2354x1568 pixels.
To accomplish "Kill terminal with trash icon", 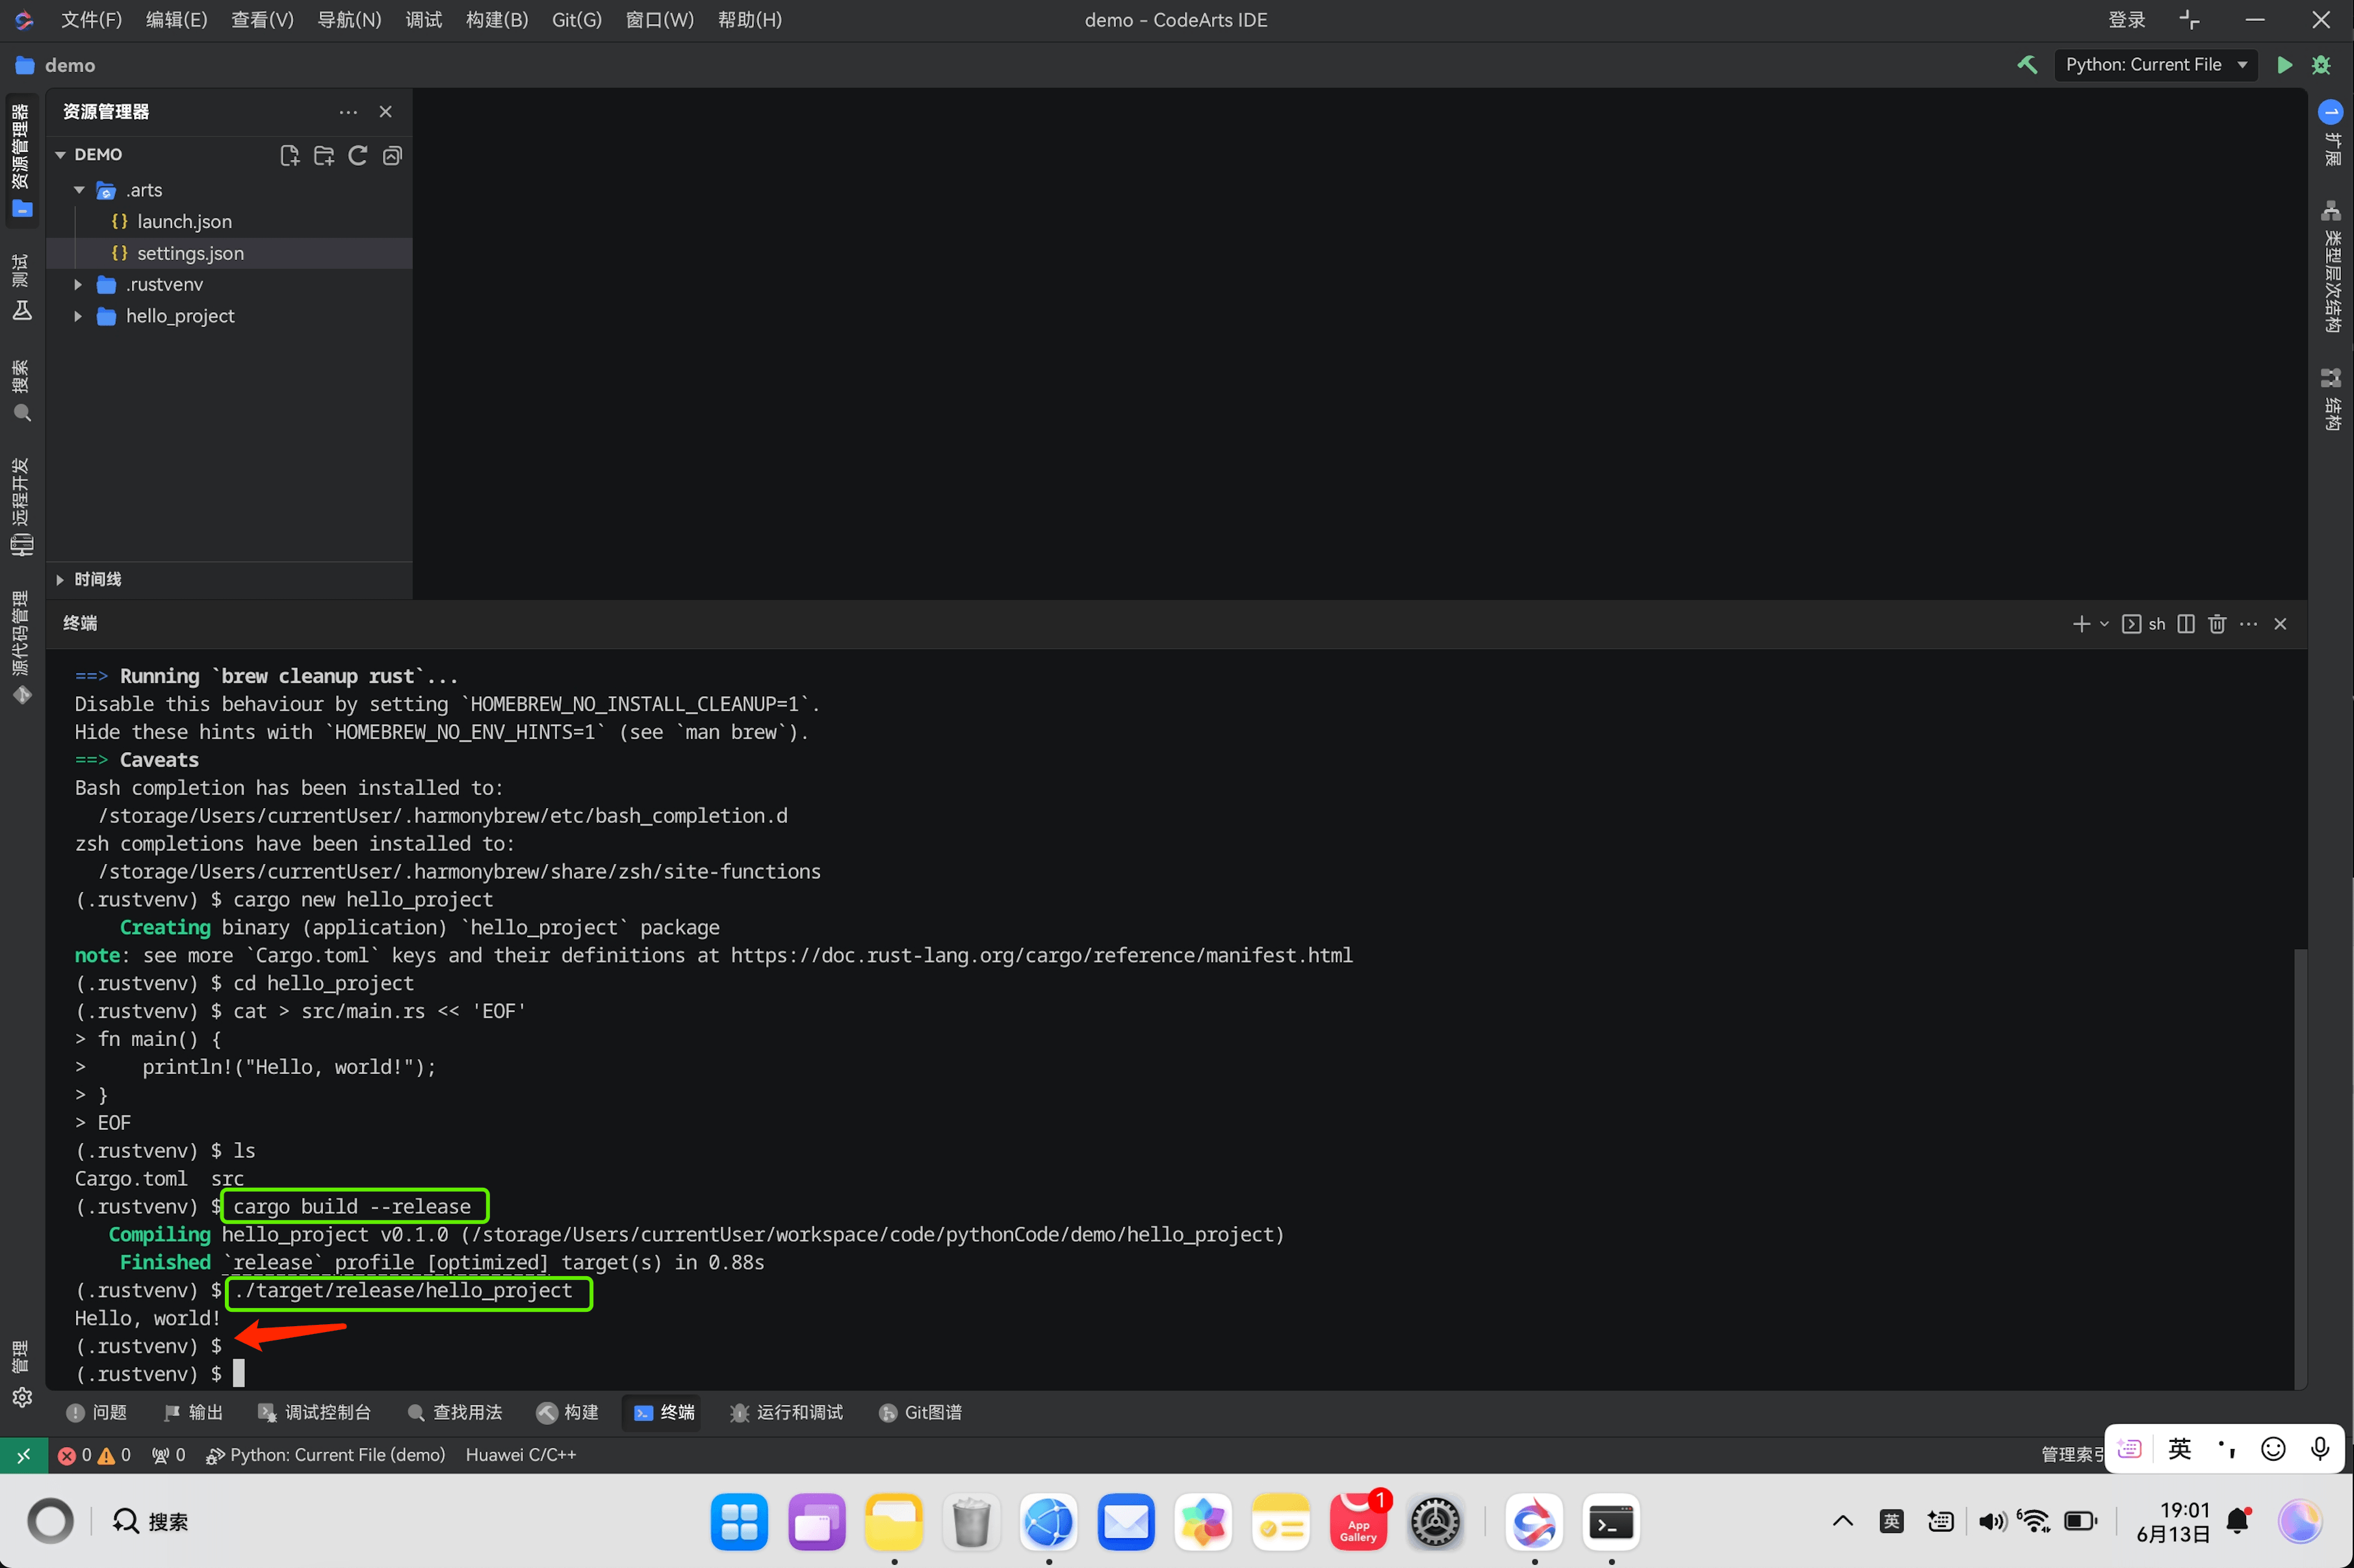I will click(x=2217, y=624).
